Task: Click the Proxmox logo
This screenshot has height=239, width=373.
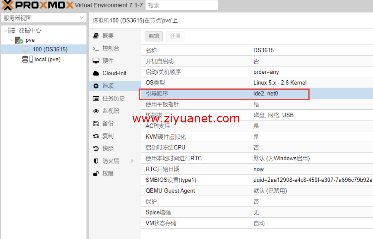Action: click(38, 5)
